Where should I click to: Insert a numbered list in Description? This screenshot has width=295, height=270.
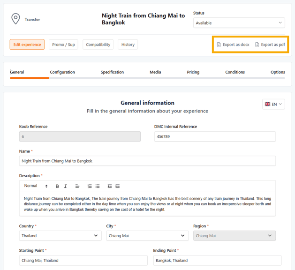click(x=90, y=186)
